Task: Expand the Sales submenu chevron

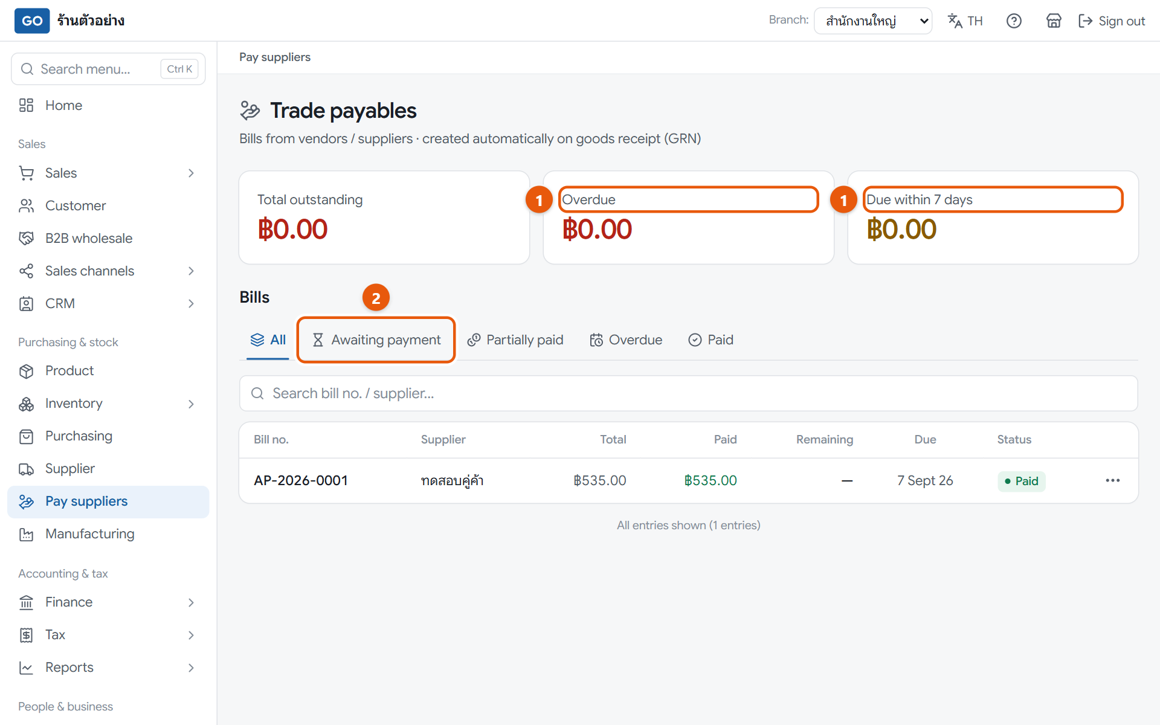Action: point(191,173)
